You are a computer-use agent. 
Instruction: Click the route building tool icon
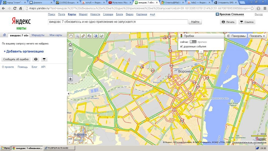click(90, 36)
